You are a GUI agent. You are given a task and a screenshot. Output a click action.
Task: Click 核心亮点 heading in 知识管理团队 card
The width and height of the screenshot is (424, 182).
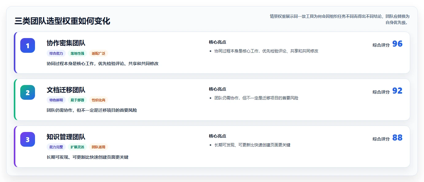[217, 136]
